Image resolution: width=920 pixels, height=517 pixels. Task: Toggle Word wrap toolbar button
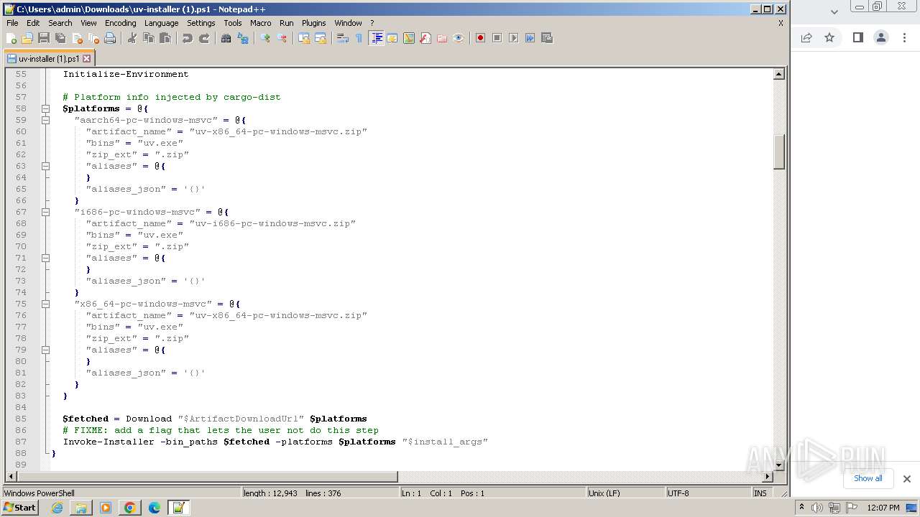[343, 38]
